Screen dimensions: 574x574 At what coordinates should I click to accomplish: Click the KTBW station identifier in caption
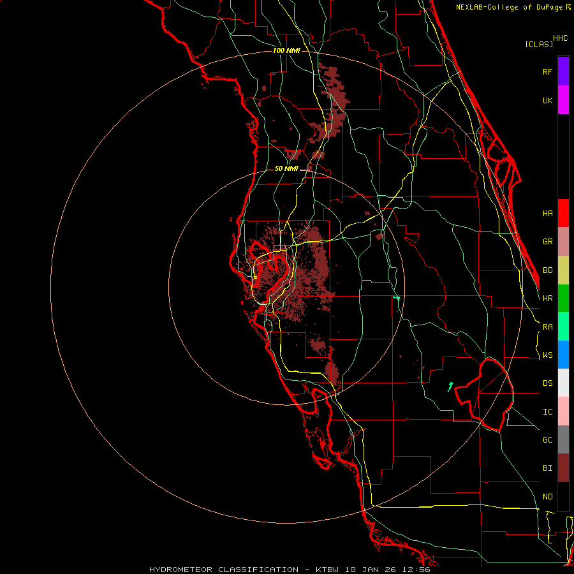click(327, 570)
